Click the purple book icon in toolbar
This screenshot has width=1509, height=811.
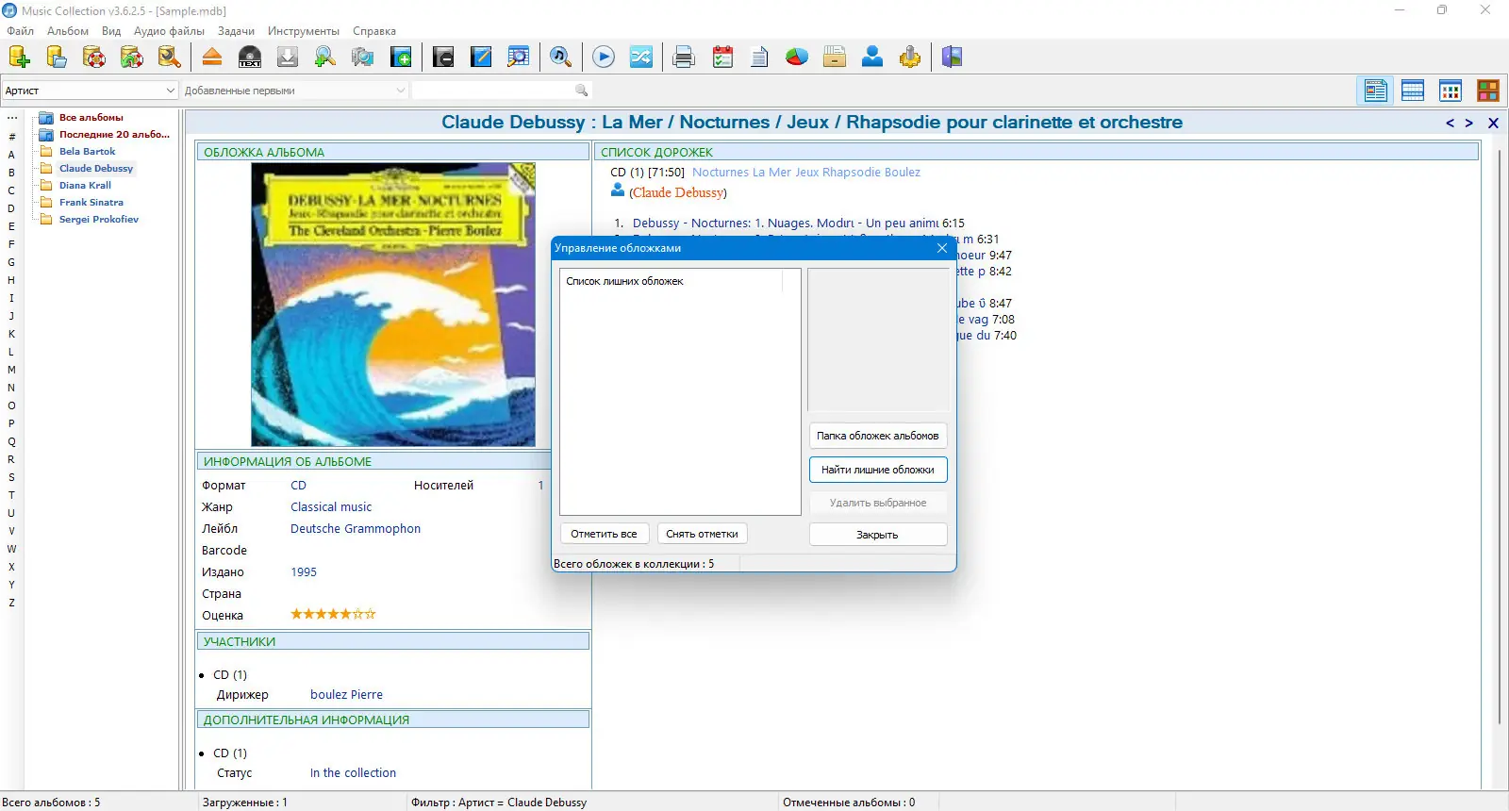point(953,58)
